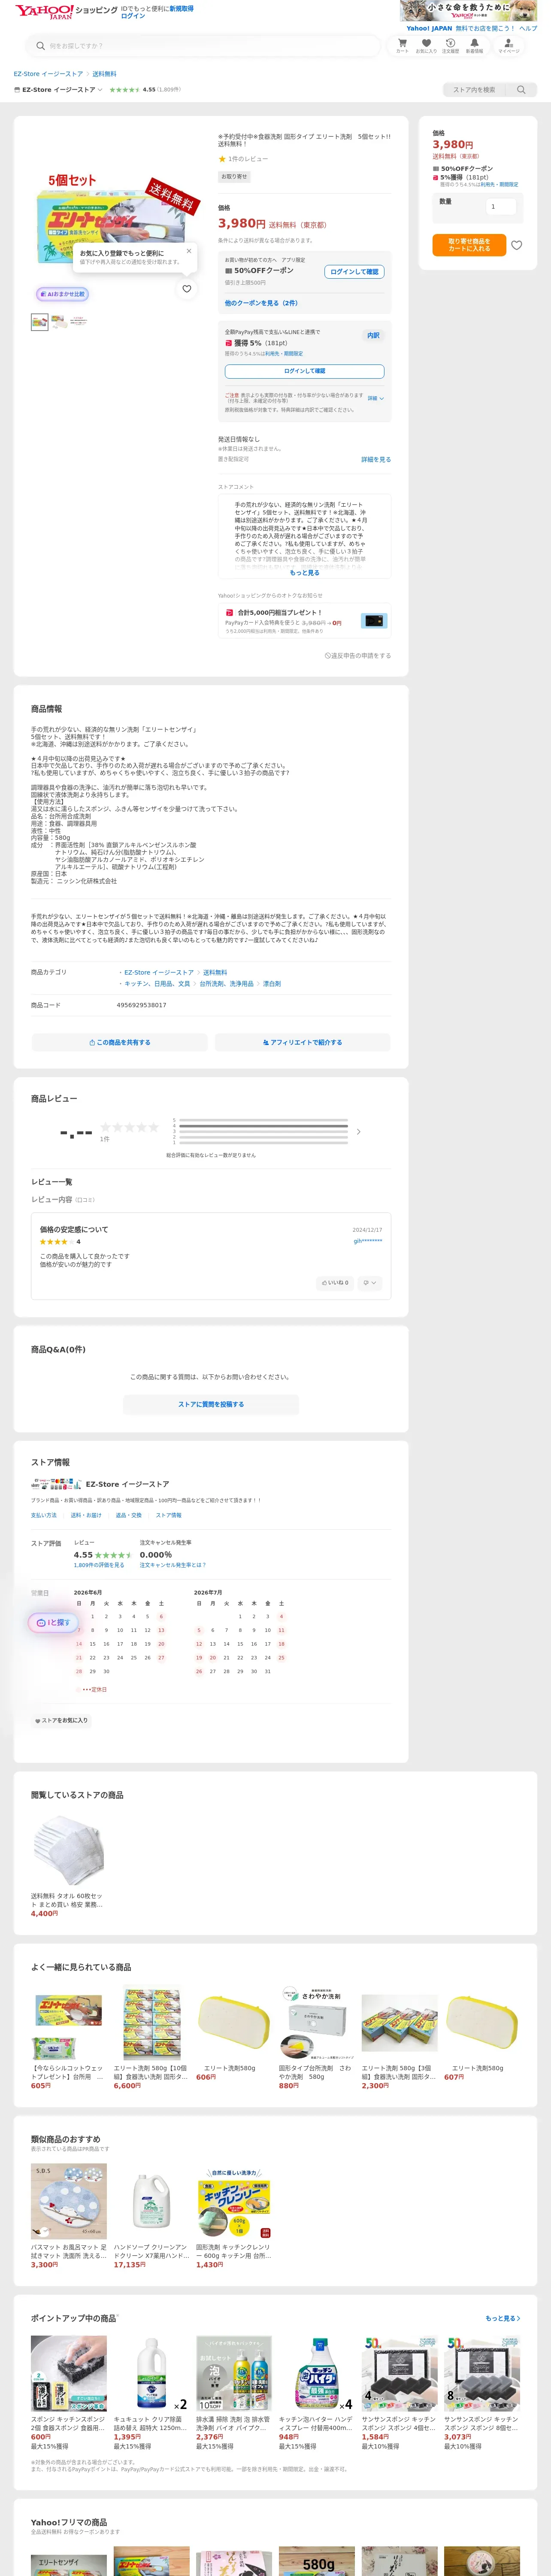The height and width of the screenshot is (2576, 551).
Task: Open the favorites heart icon in the header
Action: point(426,45)
